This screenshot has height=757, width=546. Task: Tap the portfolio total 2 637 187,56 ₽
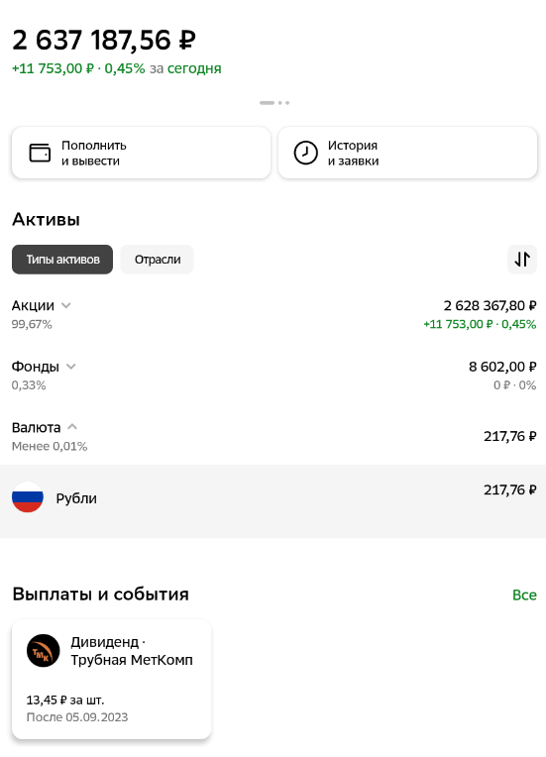[104, 40]
